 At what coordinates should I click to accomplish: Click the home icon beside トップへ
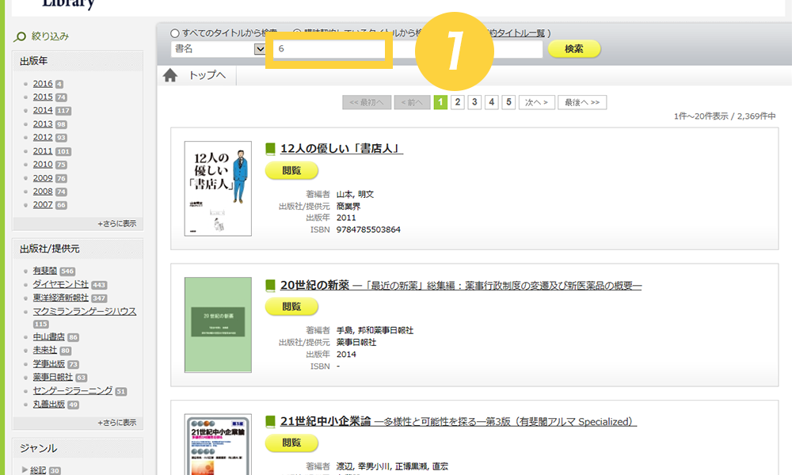tap(170, 75)
